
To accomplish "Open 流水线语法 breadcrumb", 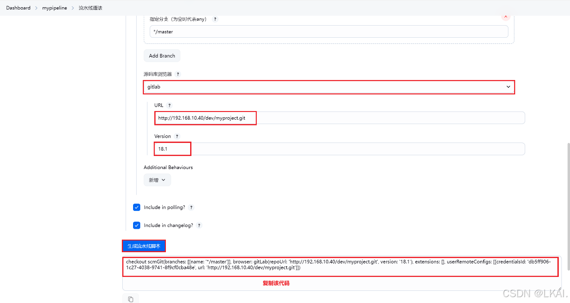I will [90, 8].
